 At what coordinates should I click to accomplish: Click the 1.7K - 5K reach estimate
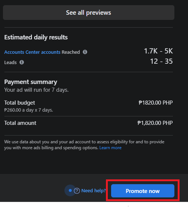[x=158, y=51]
